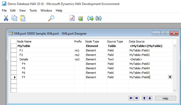Click the XMLport Designer window icon
This screenshot has height=105, width=181.
pyautogui.click(x=11, y=34)
